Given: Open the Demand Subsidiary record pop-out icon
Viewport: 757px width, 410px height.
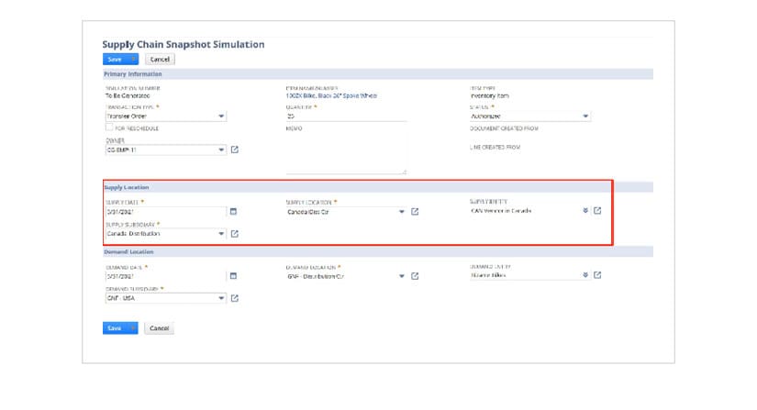Looking at the screenshot, I should click(235, 298).
